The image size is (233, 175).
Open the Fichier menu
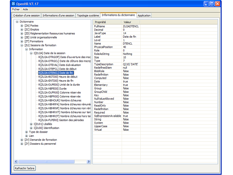click(x=16, y=9)
